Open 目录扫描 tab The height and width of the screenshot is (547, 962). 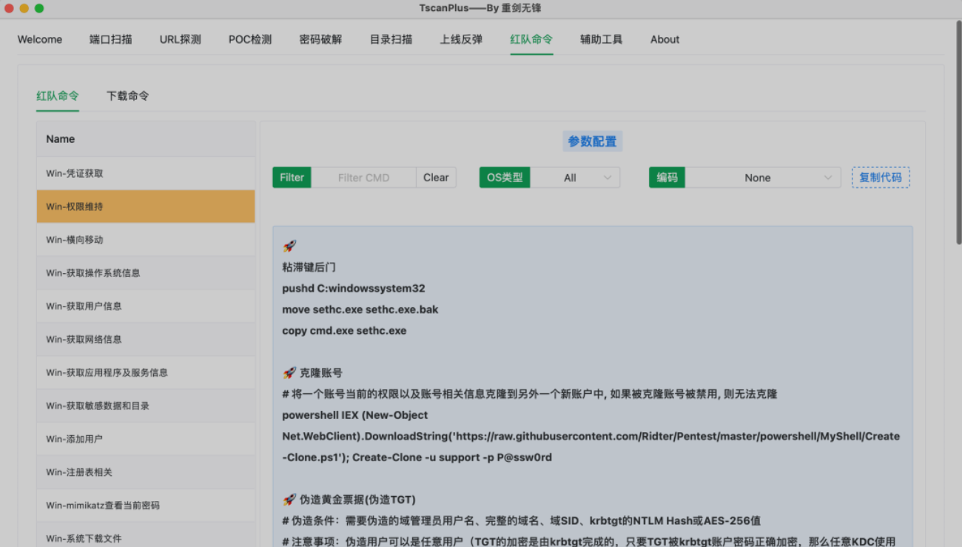pos(391,39)
